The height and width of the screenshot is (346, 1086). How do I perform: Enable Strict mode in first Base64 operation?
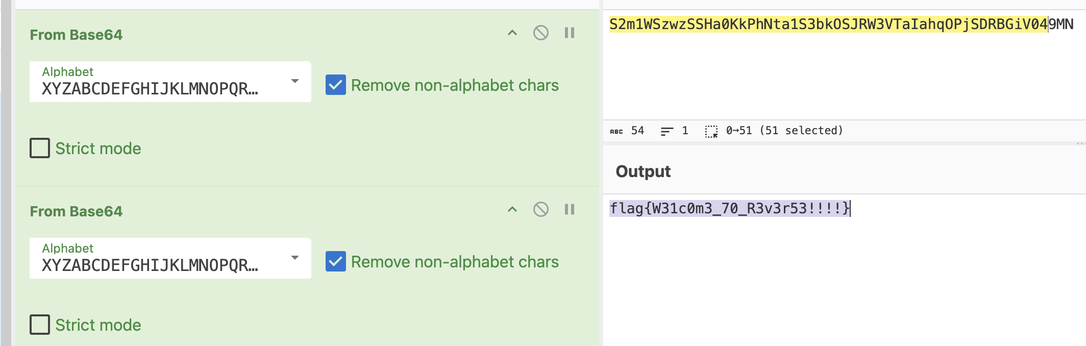point(40,148)
